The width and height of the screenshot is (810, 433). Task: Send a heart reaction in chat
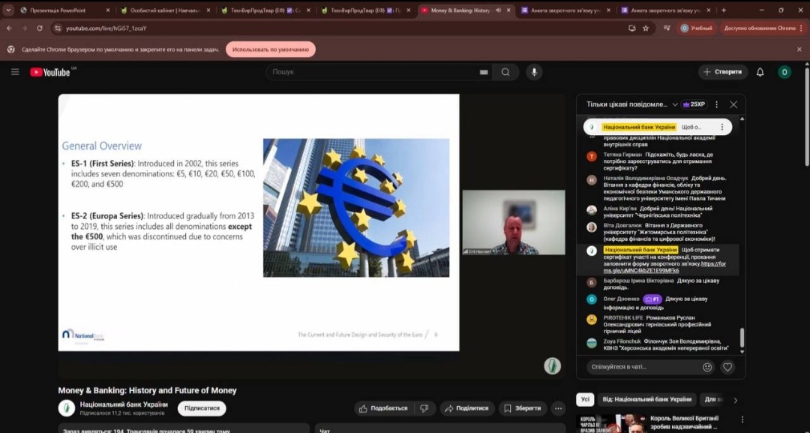click(x=727, y=368)
